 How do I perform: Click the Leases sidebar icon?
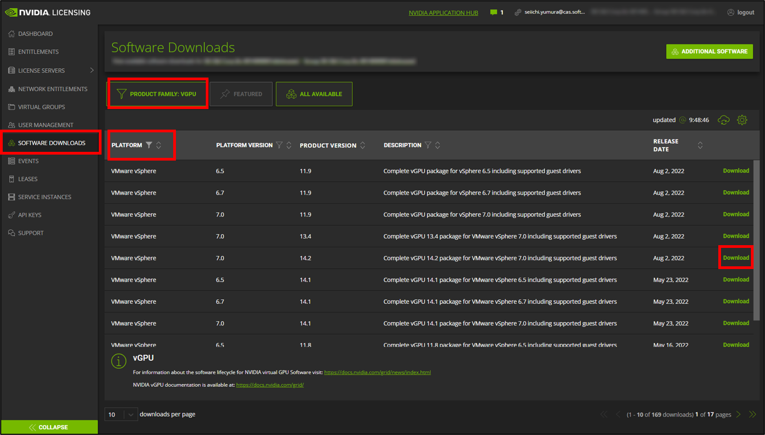tap(11, 179)
